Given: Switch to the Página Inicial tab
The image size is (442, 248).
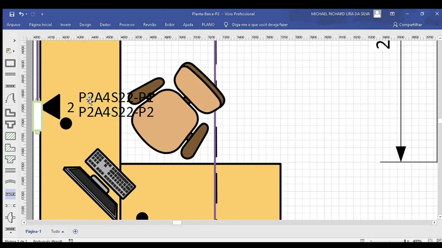Looking at the screenshot, I should pos(40,25).
